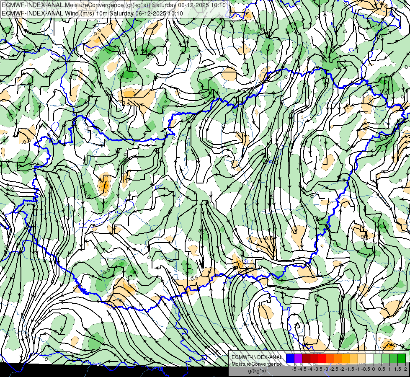This screenshot has width=410, height=377.
Task: Click the blue swatch in the legend
Action: [x=290, y=359]
